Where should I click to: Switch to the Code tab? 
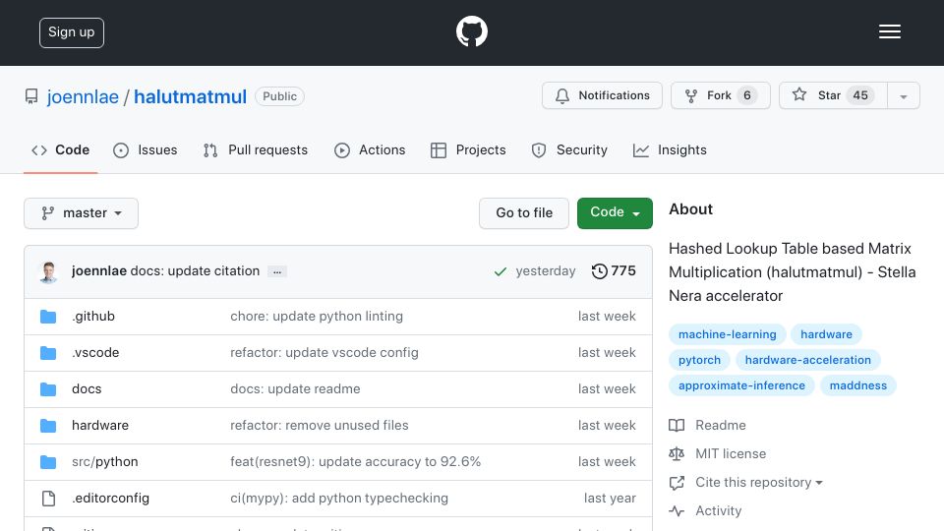click(60, 150)
